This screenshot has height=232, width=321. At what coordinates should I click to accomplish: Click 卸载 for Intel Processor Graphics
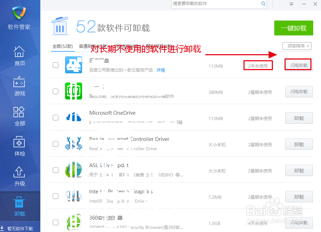(x=299, y=197)
